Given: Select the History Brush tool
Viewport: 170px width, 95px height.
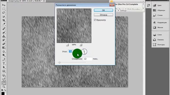Looking at the screenshot, I should click(4, 40).
